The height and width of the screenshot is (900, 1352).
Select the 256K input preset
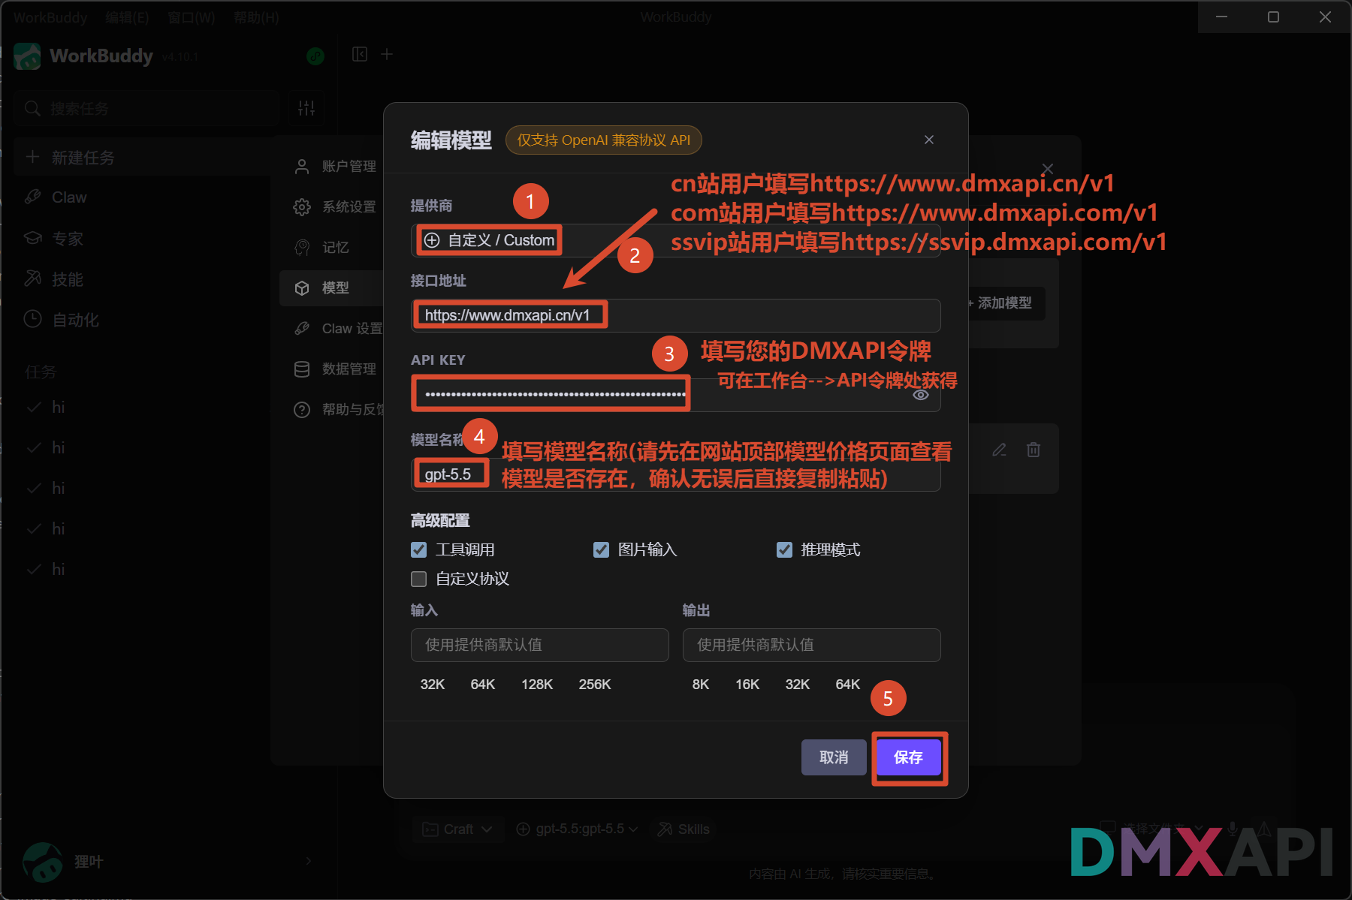[595, 685]
